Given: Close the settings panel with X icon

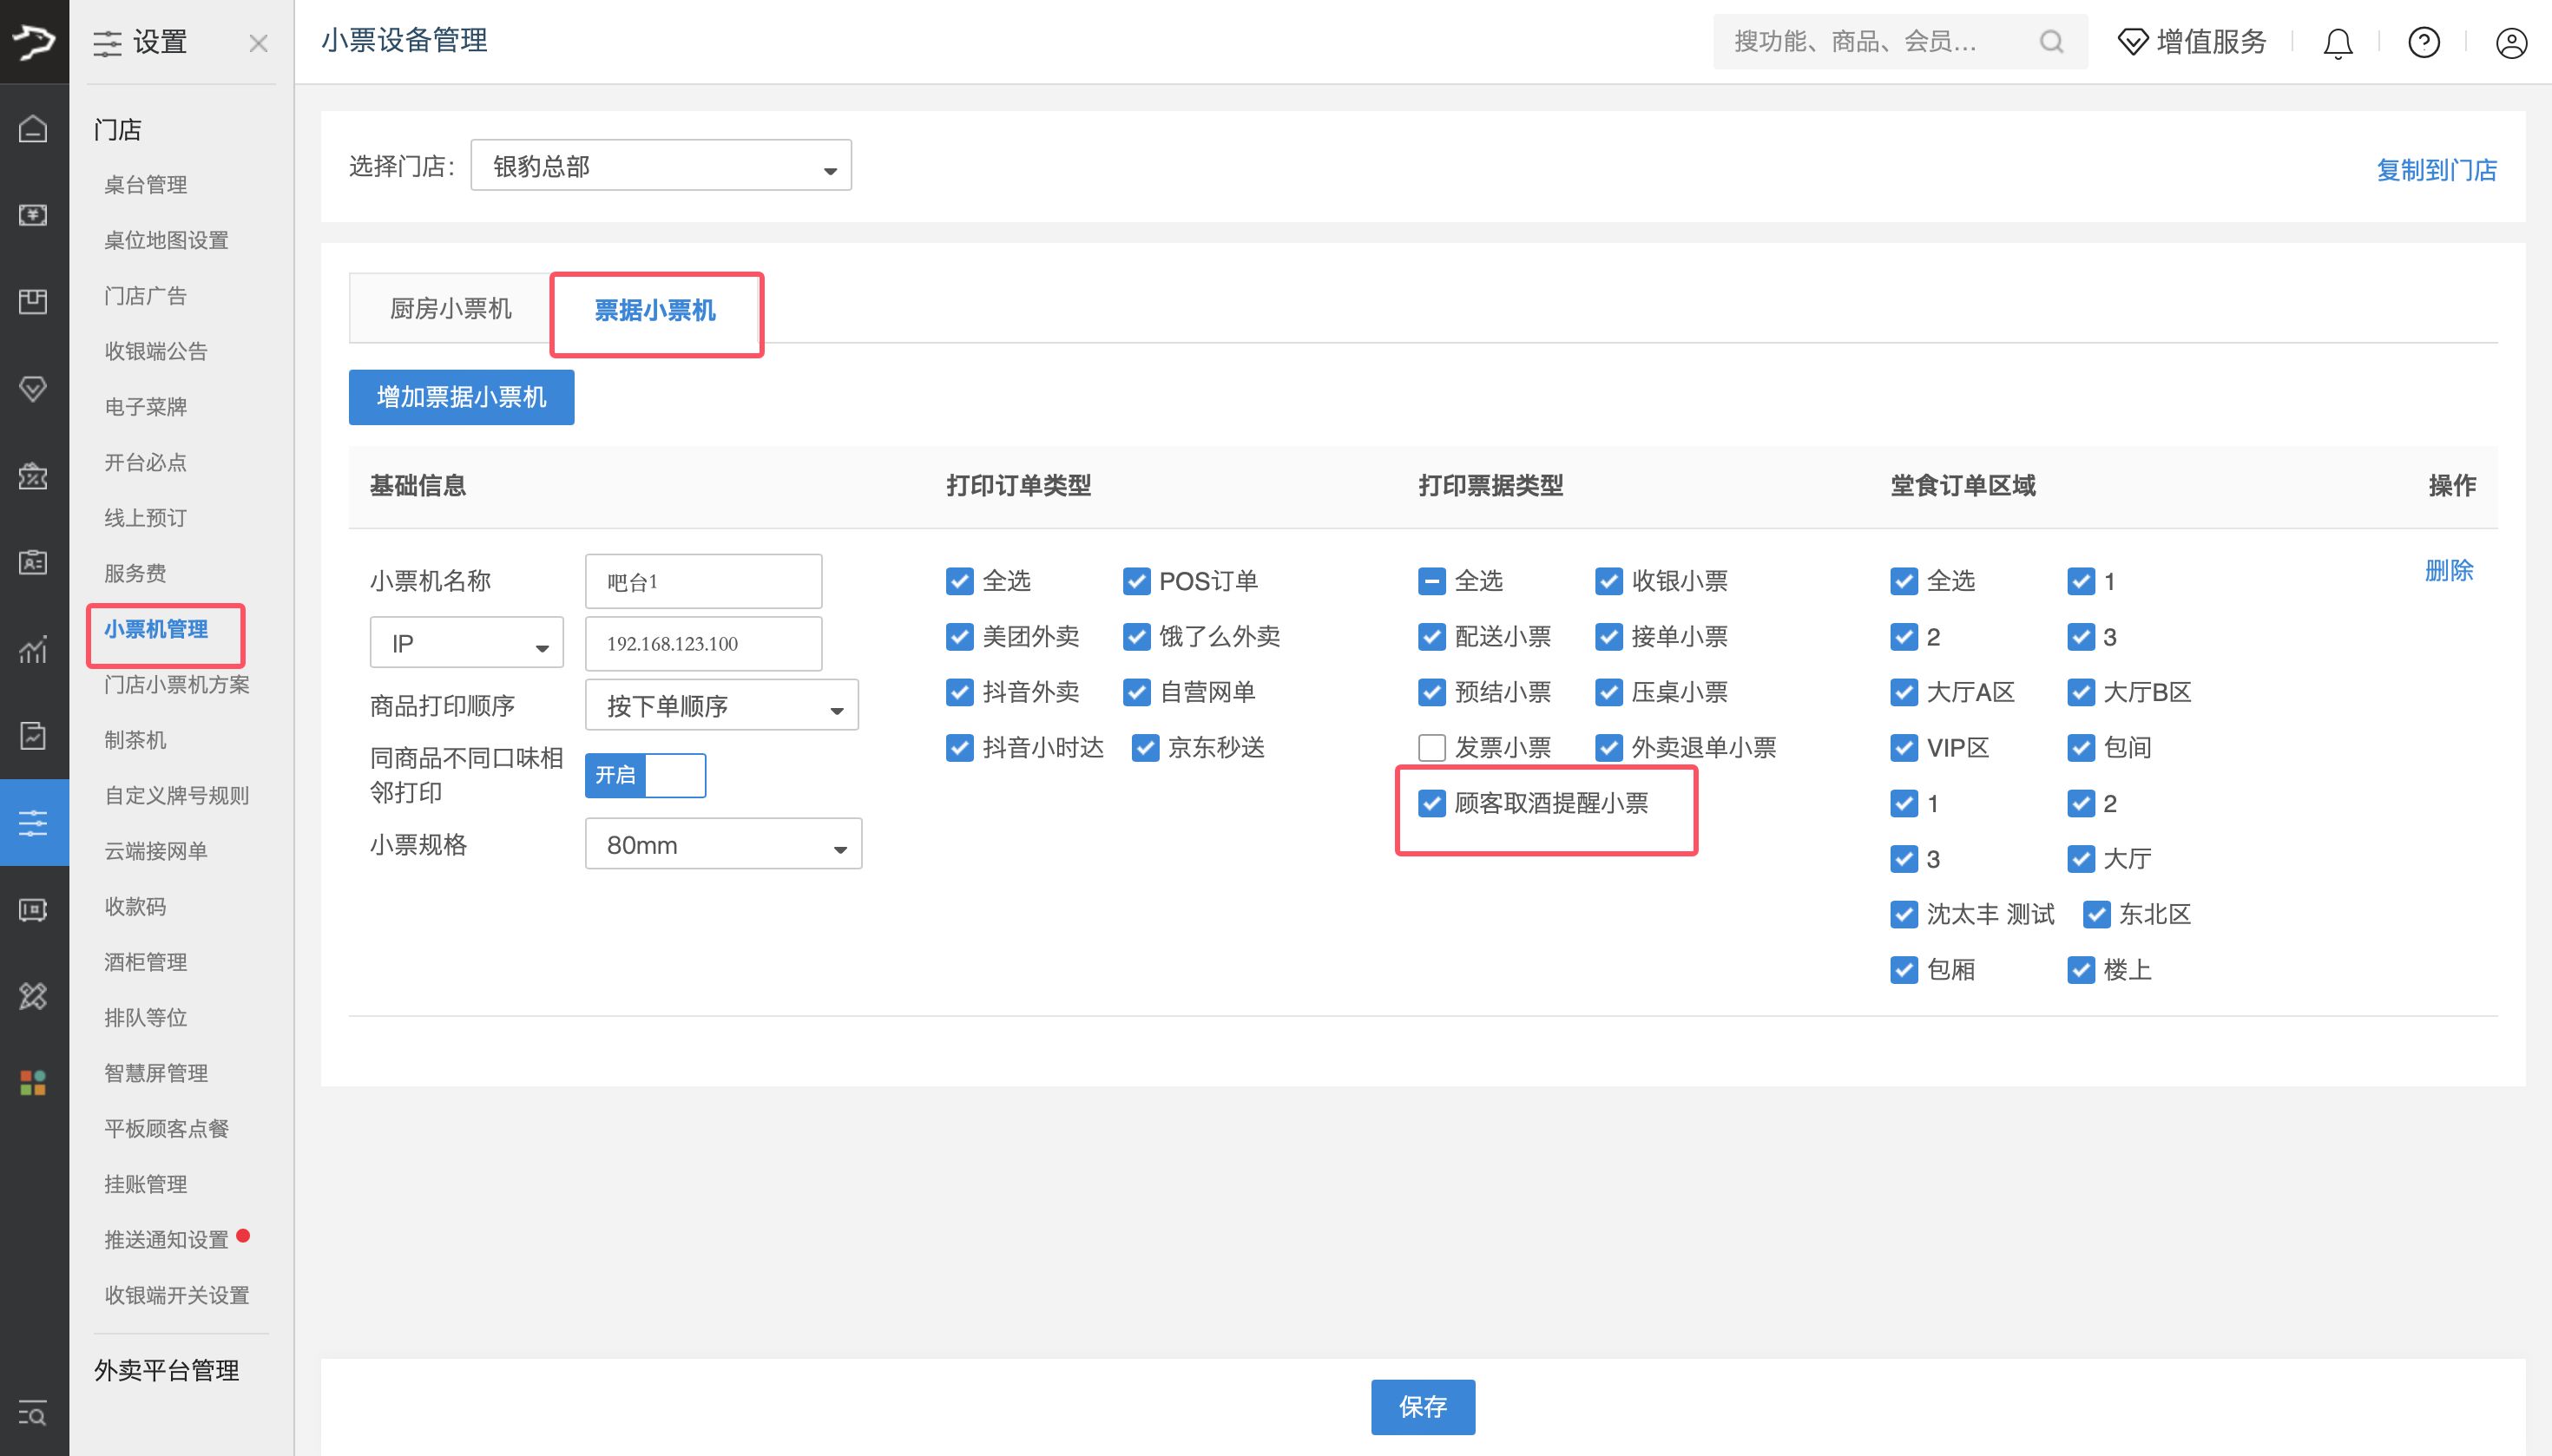Looking at the screenshot, I should click(258, 43).
